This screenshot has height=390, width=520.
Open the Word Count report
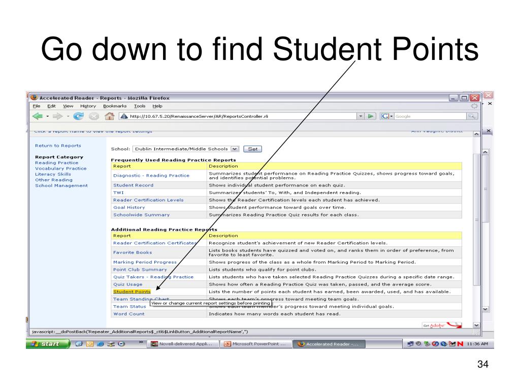pyautogui.click(x=128, y=314)
